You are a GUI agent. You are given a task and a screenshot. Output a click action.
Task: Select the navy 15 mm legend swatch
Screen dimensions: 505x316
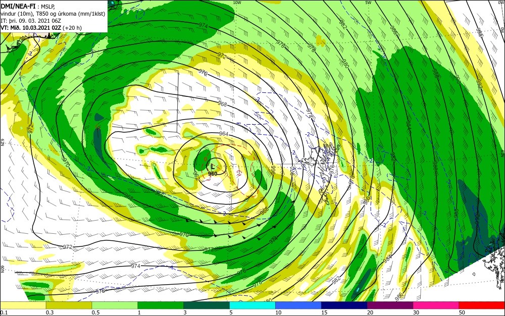(344, 305)
